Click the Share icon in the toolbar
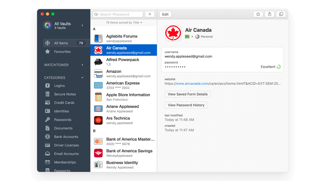The width and height of the screenshot is (318, 181). tap(269, 14)
